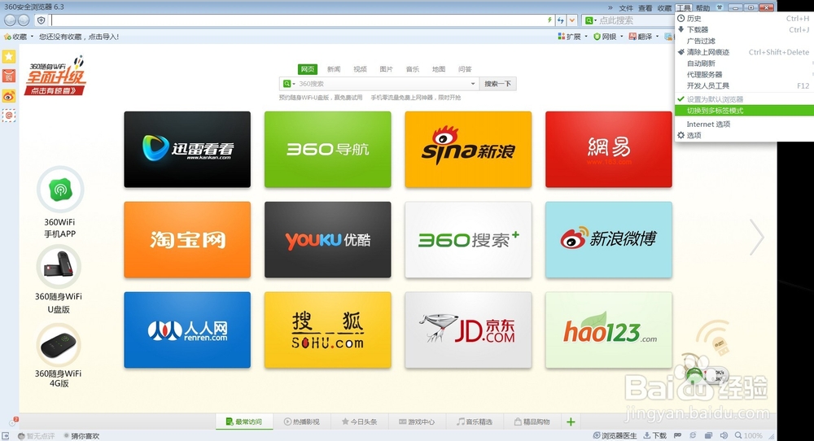Click the 360随身WiFi 4G版 device icon

[59, 345]
